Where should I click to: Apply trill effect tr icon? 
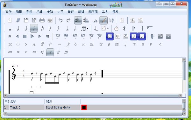coord(101,45)
